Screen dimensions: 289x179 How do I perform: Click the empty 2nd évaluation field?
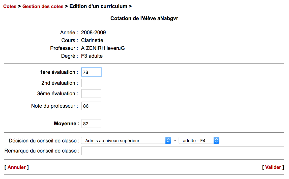(x=91, y=83)
